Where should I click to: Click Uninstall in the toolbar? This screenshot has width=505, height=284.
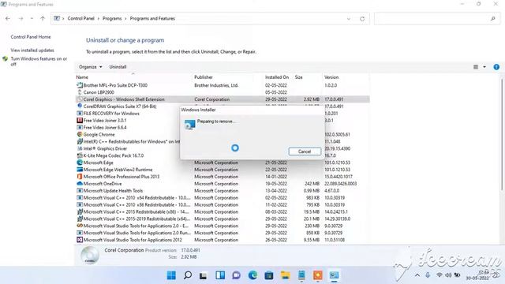point(118,67)
